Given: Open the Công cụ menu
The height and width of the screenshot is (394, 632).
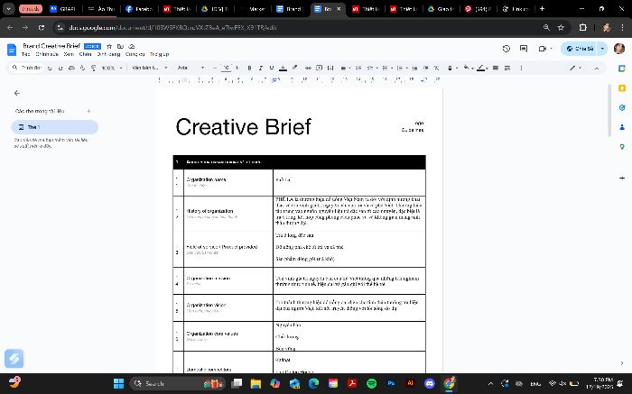Looking at the screenshot, I should pos(135,54).
